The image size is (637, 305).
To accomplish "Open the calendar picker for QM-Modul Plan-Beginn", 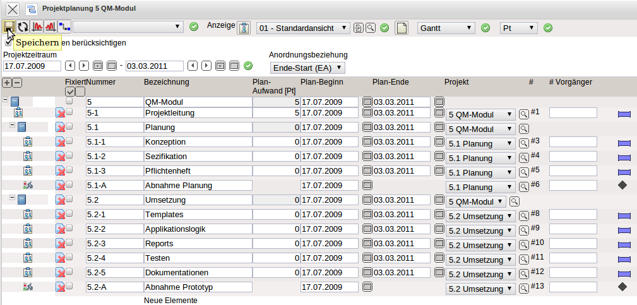I will tap(367, 102).
